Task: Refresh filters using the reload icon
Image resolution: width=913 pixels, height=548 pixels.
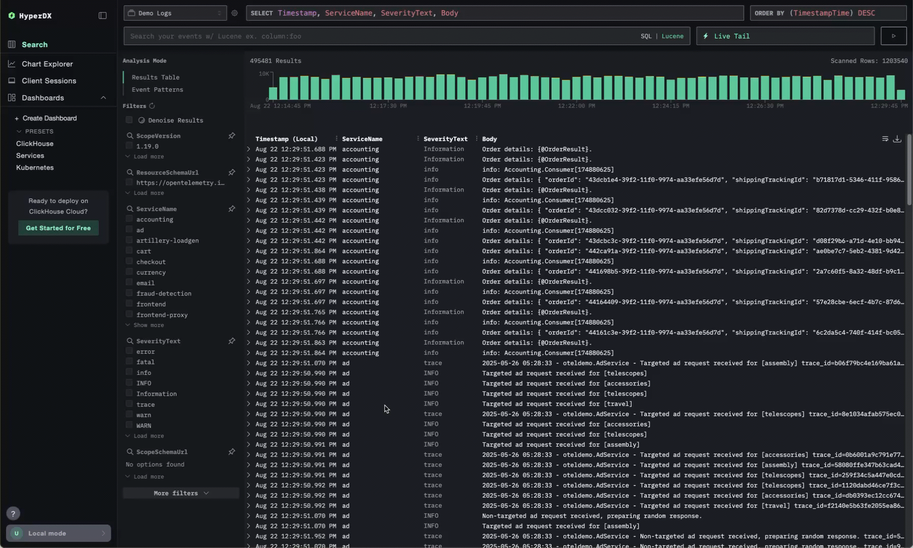Action: pyautogui.click(x=152, y=106)
